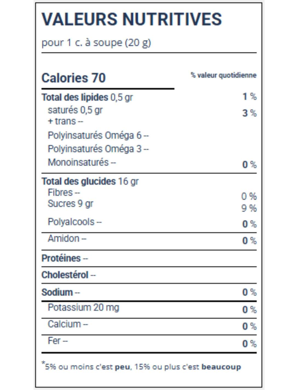Select the Total des lipides row
The height and width of the screenshot is (390, 301).
pos(149,97)
